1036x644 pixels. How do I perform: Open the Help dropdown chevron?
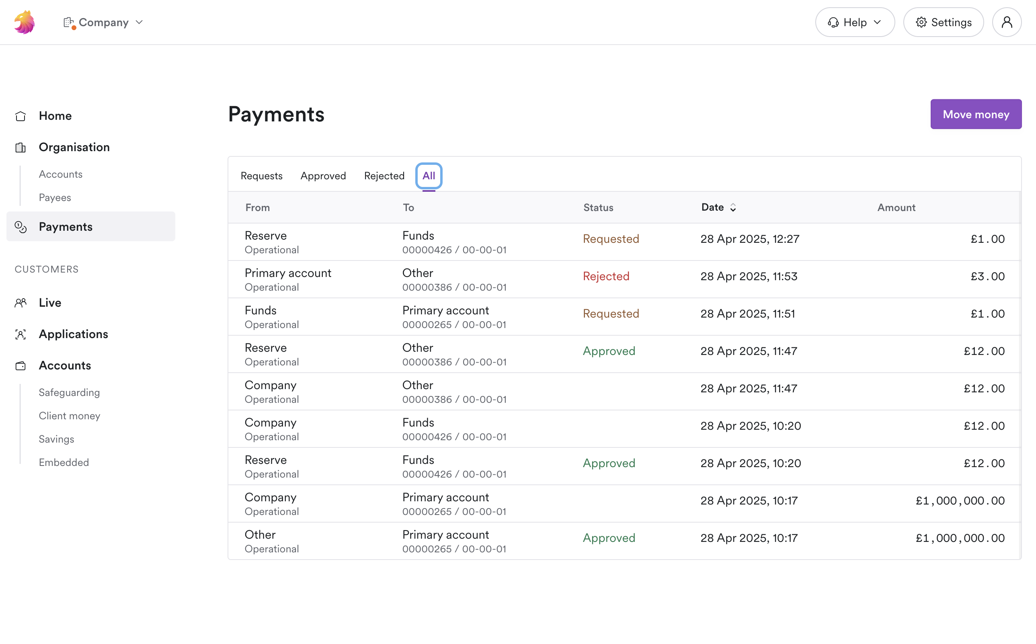click(x=878, y=22)
